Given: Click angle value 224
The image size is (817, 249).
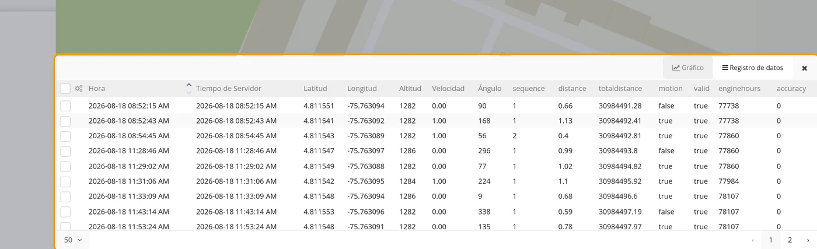Looking at the screenshot, I should [x=484, y=181].
